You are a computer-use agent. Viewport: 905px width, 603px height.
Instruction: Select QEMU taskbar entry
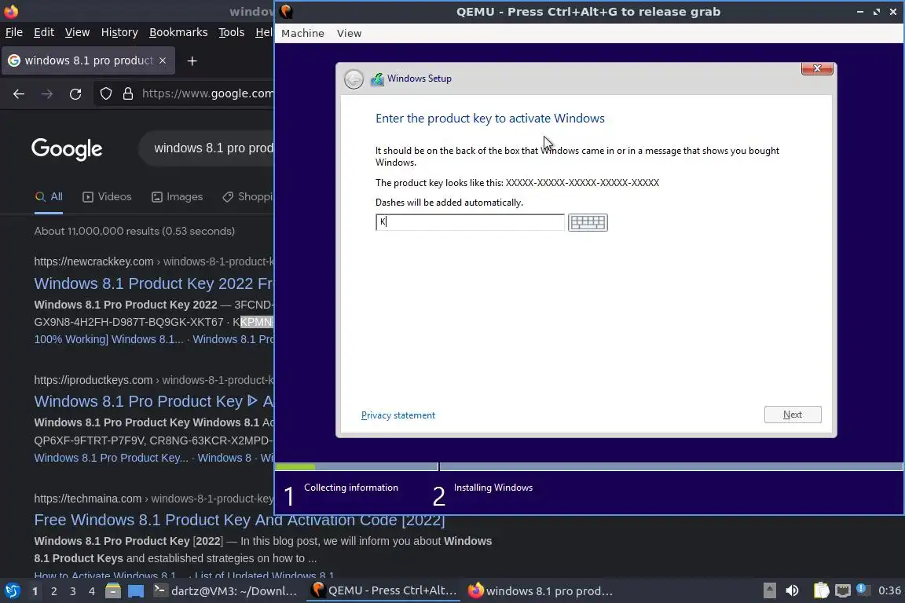[x=383, y=591]
